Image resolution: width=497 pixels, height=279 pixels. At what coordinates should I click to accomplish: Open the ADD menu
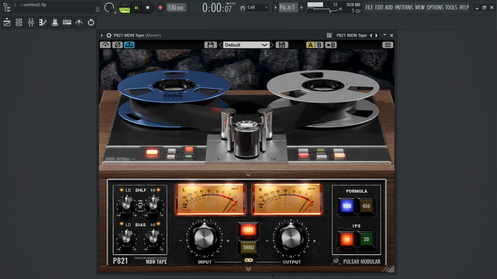[x=389, y=7]
